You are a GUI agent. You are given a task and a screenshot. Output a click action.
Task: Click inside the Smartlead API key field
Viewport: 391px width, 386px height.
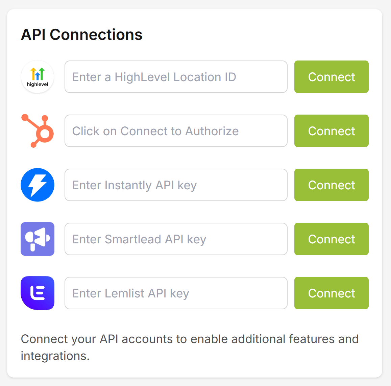176,239
